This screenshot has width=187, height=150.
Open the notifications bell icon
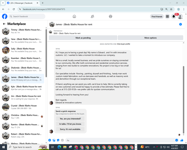coord(174,16)
